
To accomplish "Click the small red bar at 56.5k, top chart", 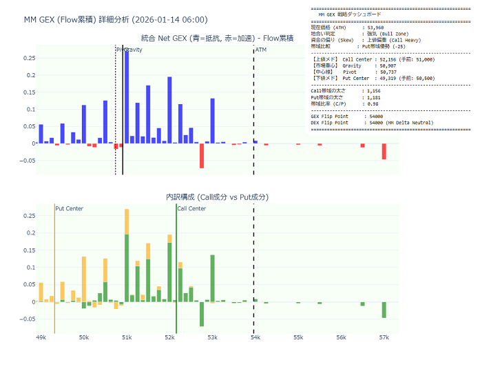I will tap(362, 146).
